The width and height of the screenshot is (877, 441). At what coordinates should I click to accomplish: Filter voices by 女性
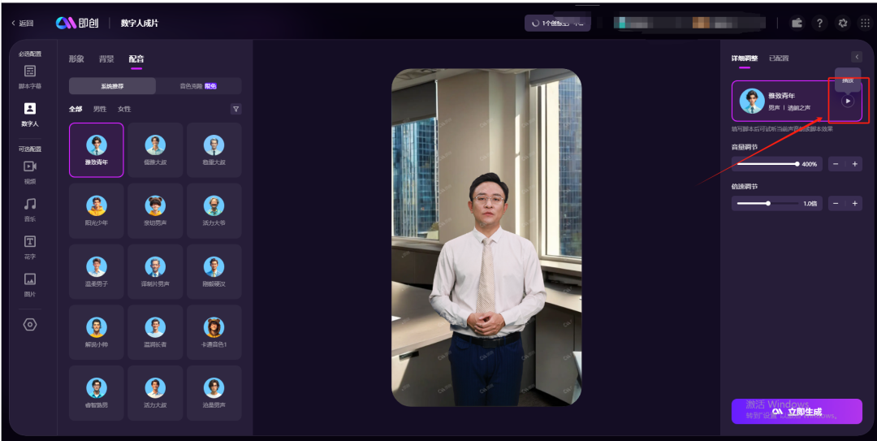coord(124,109)
